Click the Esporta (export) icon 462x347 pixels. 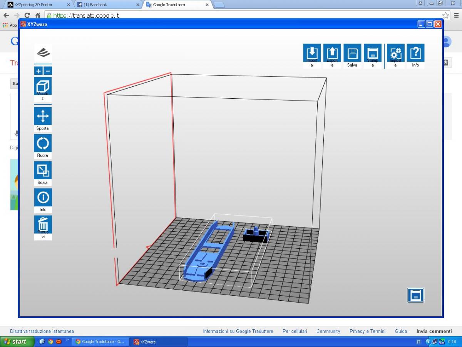click(x=332, y=53)
